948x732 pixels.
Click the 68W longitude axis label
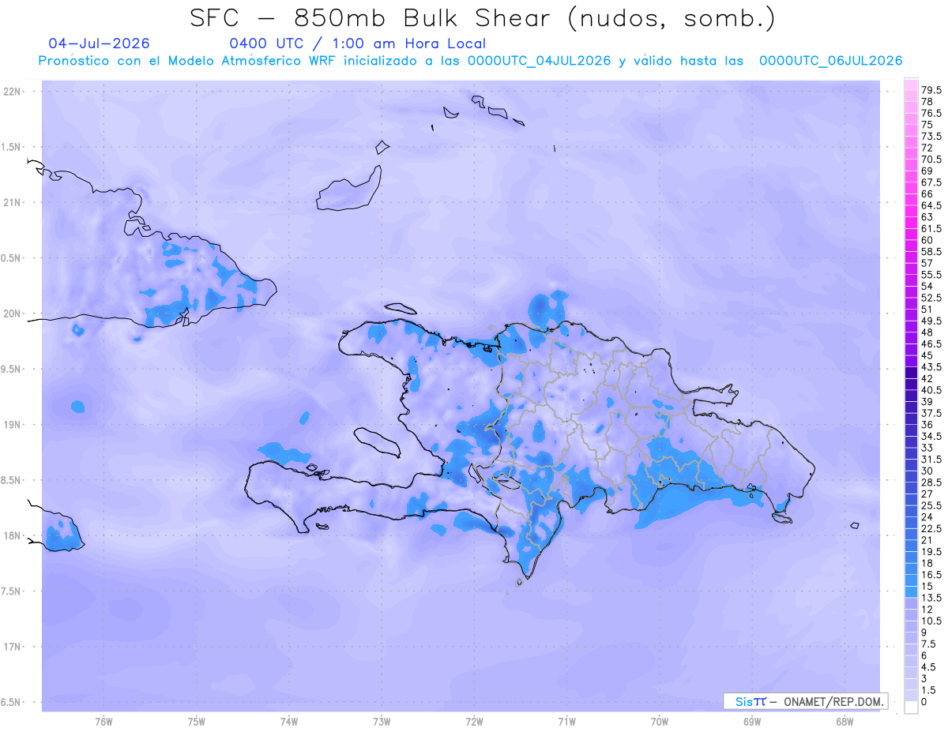tap(845, 722)
